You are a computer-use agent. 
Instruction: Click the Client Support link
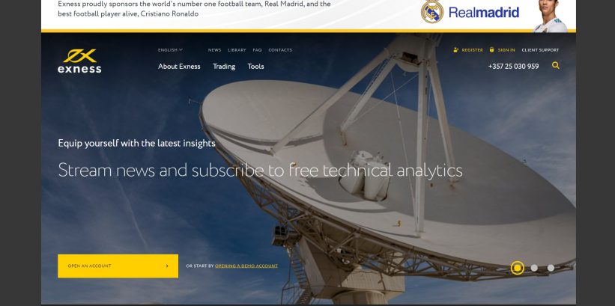pyautogui.click(x=540, y=50)
